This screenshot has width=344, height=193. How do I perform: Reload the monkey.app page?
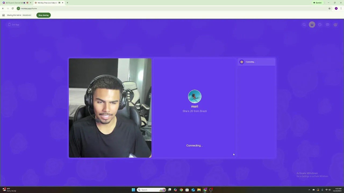pyautogui.click(x=12, y=8)
